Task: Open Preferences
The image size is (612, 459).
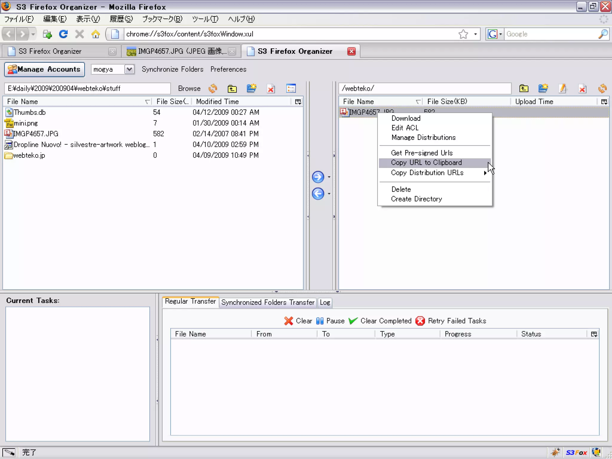Action: 228,69
